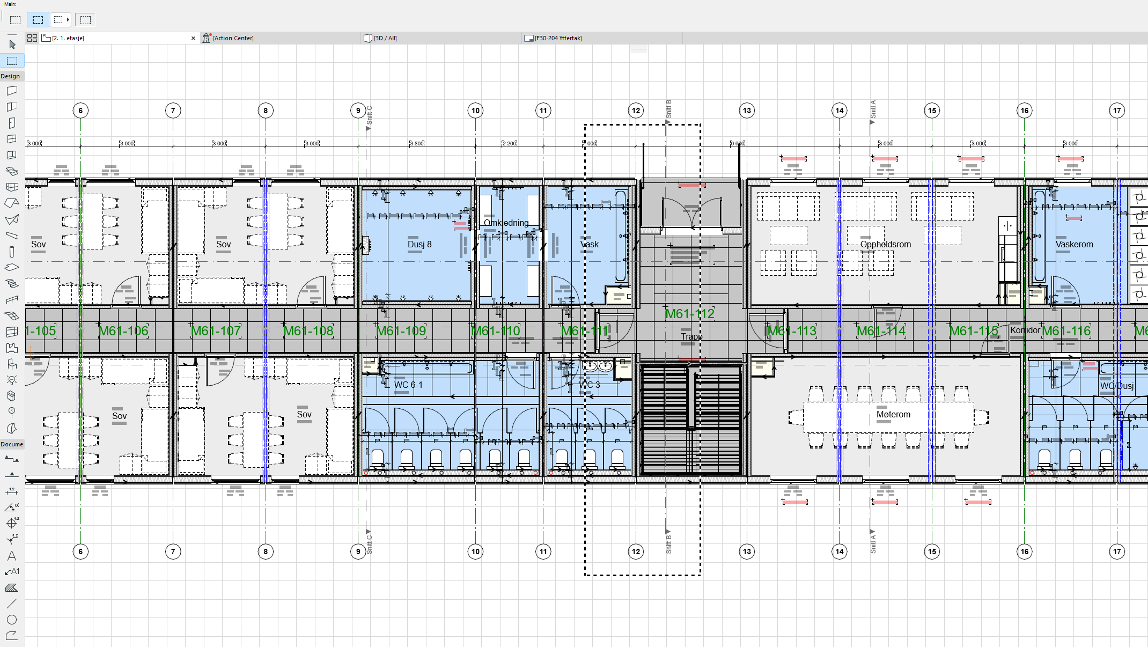Select the Fill hatch tool
The height and width of the screenshot is (647, 1148).
pyautogui.click(x=12, y=588)
